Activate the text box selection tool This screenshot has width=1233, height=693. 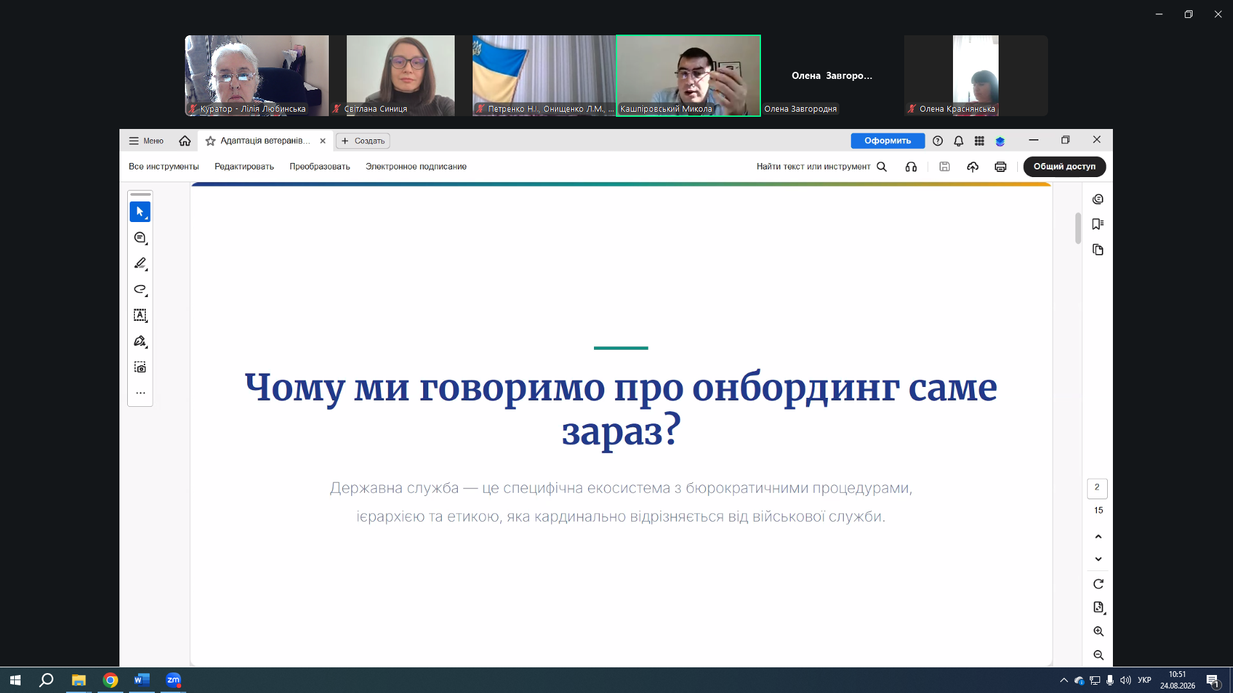tap(140, 315)
